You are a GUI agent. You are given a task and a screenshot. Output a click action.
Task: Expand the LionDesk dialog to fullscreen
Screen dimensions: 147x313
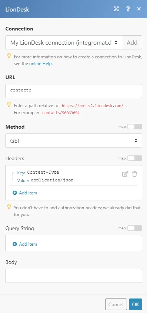pos(116,9)
